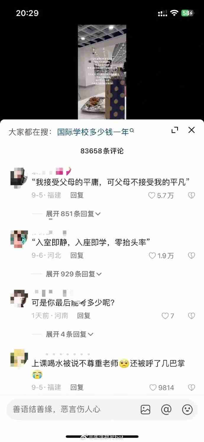Expand the comments panel to fullscreen
This screenshot has height=442, width=204.
[x=175, y=130]
